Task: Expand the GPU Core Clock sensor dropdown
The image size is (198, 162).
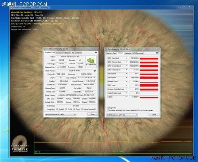Action: 127,58
